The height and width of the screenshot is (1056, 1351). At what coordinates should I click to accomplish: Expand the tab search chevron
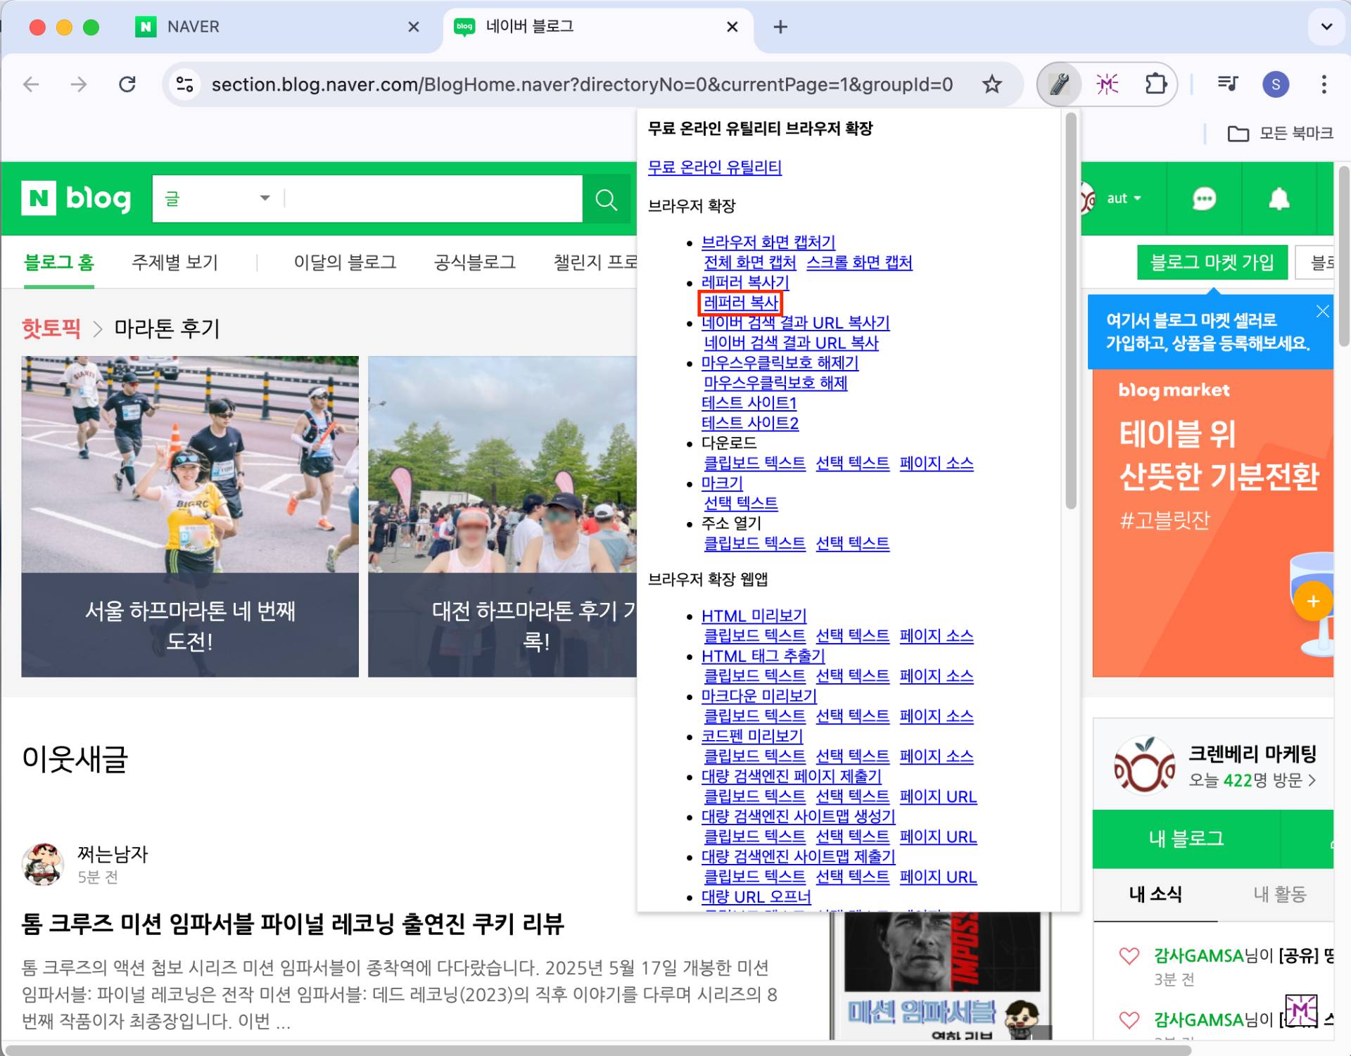tap(1326, 27)
